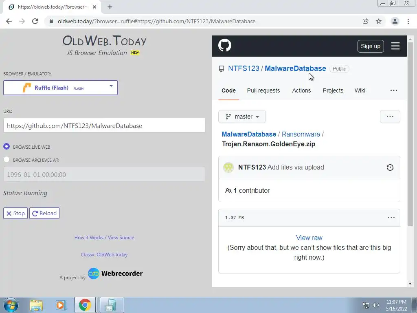Show more repository tabs with ellipsis
Image resolution: width=417 pixels, height=313 pixels.
tap(394, 90)
